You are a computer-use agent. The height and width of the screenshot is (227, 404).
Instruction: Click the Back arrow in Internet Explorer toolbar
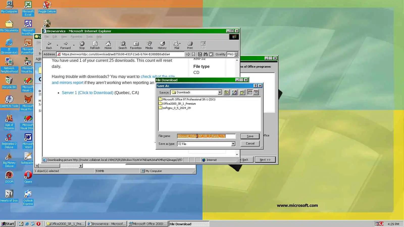tap(49, 45)
